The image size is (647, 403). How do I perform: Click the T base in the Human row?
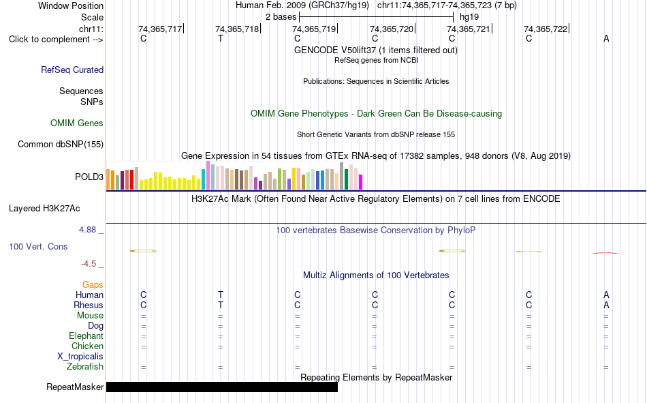point(221,295)
